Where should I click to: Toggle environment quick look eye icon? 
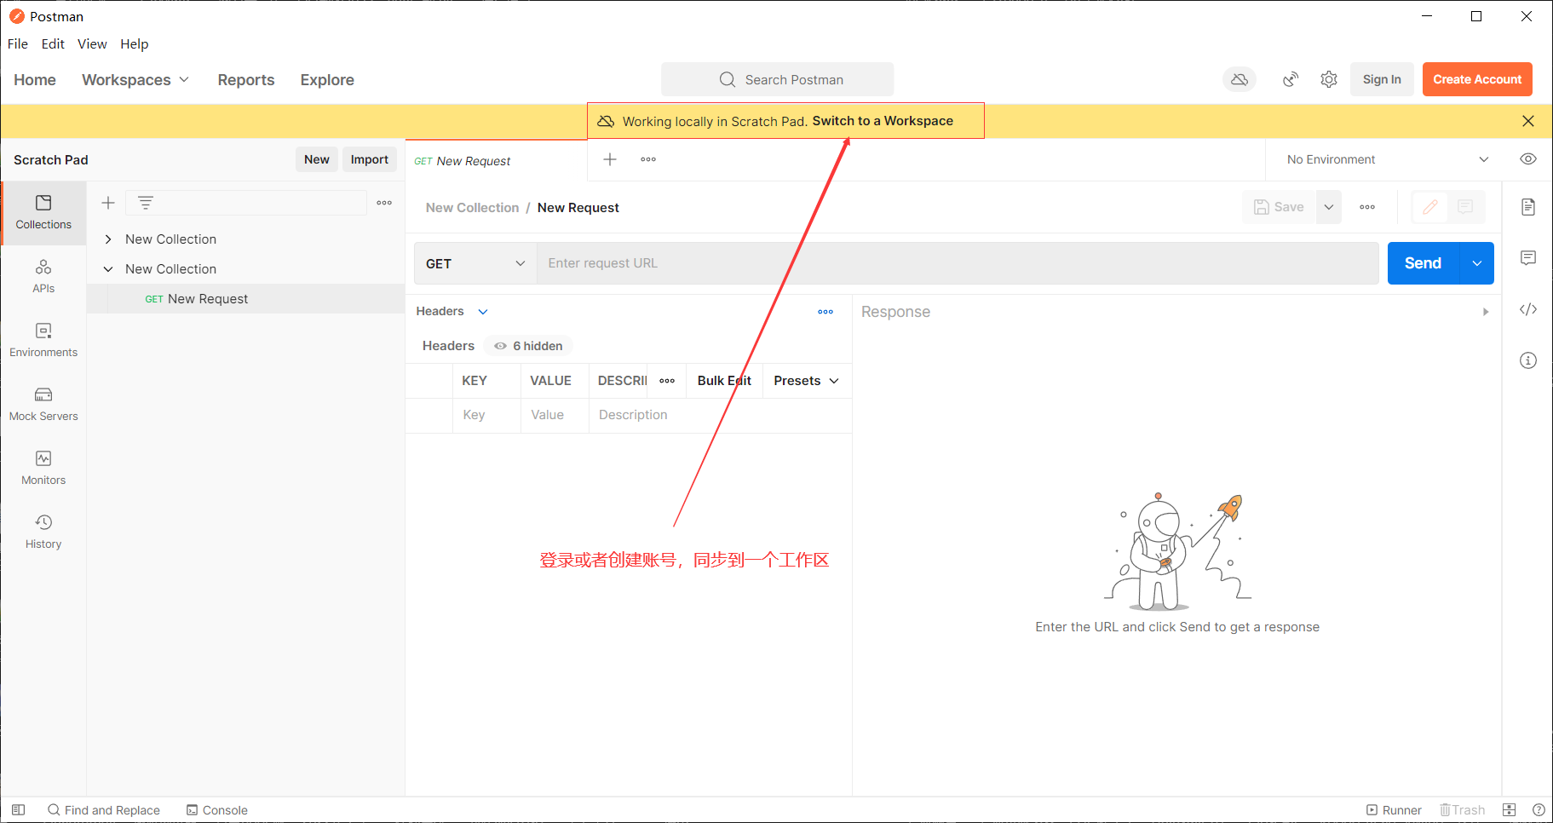(x=1528, y=159)
